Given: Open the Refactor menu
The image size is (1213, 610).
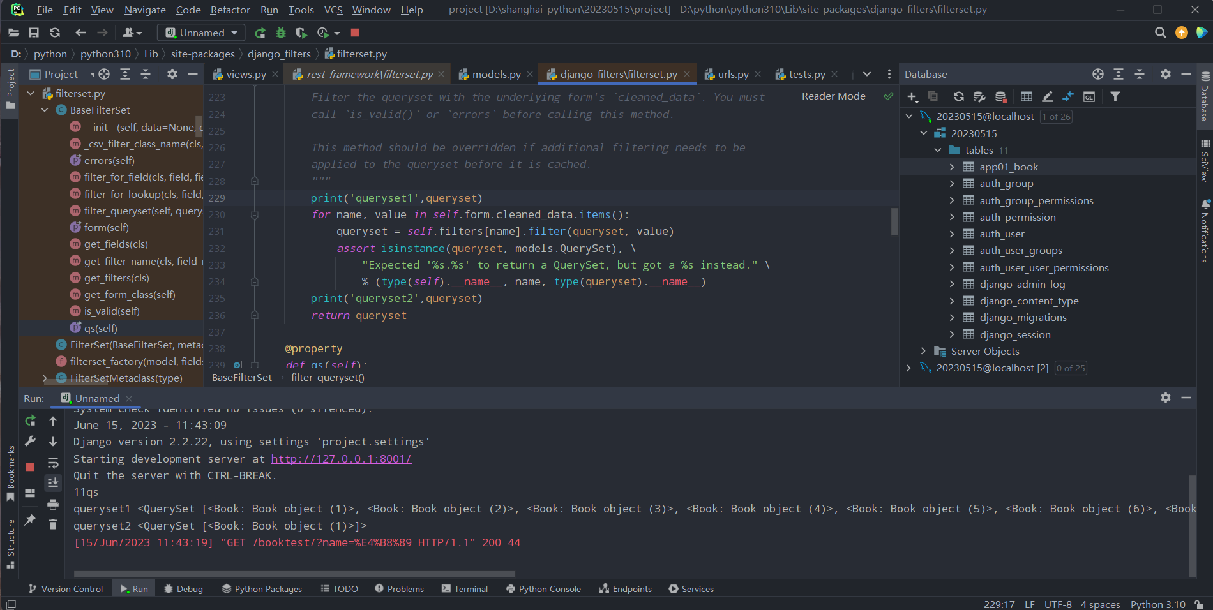Looking at the screenshot, I should click(230, 10).
